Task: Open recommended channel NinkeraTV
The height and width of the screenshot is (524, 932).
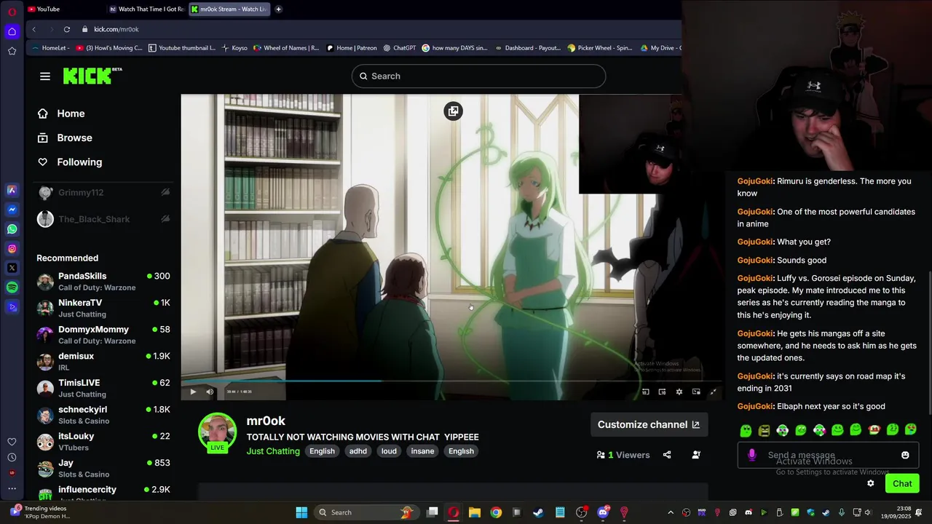Action: click(103, 308)
